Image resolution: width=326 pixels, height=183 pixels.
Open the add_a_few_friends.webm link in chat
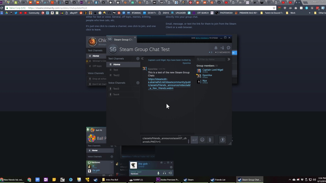pos(169,84)
